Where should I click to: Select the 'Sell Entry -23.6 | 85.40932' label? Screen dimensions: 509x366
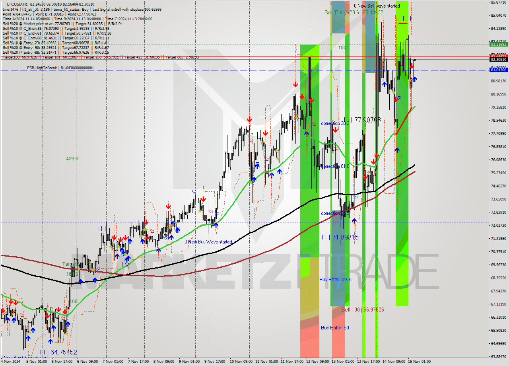pos(354,12)
